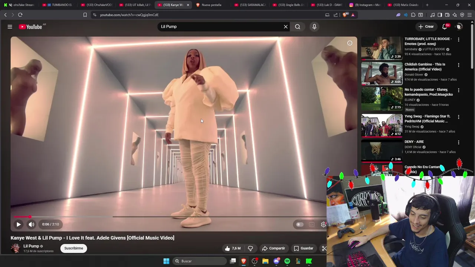Image resolution: width=475 pixels, height=267 pixels.
Task: Open the YouTube guide hamburger menu
Action: (10, 27)
